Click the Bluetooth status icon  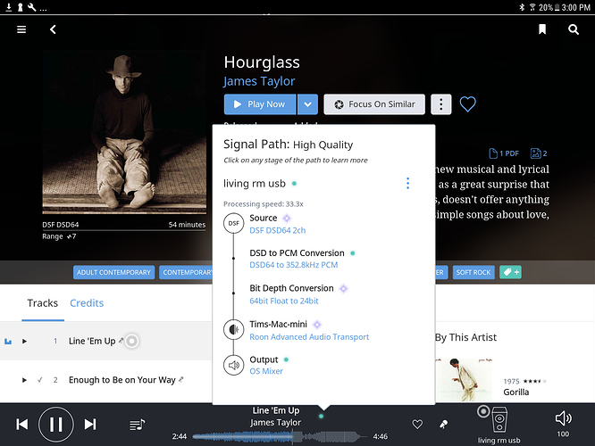click(522, 7)
